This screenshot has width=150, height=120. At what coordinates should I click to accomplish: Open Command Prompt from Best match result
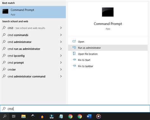coord(33,12)
